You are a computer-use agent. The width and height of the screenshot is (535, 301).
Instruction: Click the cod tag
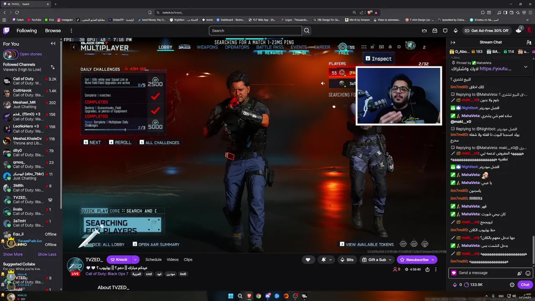pyautogui.click(x=149, y=274)
